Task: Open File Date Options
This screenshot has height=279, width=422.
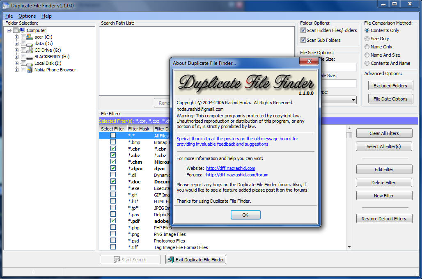Action: click(390, 99)
